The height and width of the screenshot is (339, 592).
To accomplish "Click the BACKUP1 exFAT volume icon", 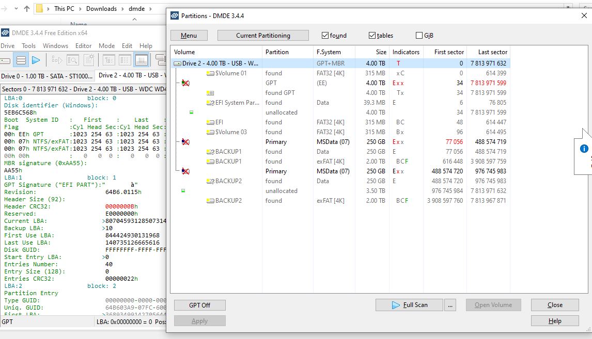I will pyautogui.click(x=210, y=162).
